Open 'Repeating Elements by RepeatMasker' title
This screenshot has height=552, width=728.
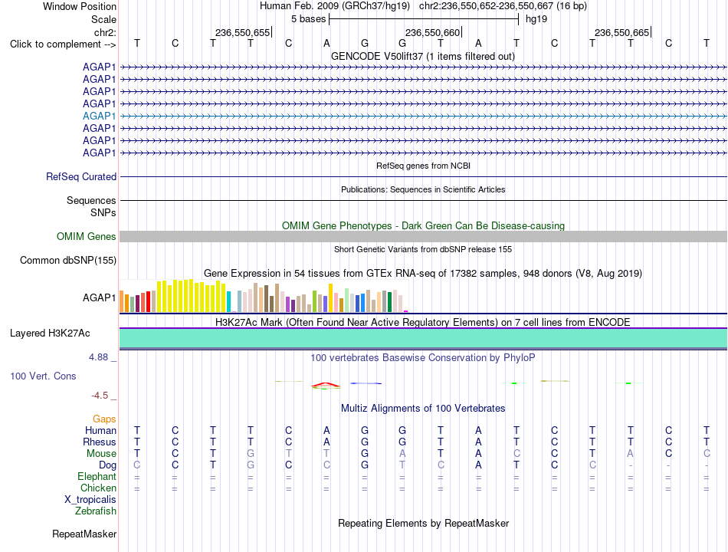423,524
